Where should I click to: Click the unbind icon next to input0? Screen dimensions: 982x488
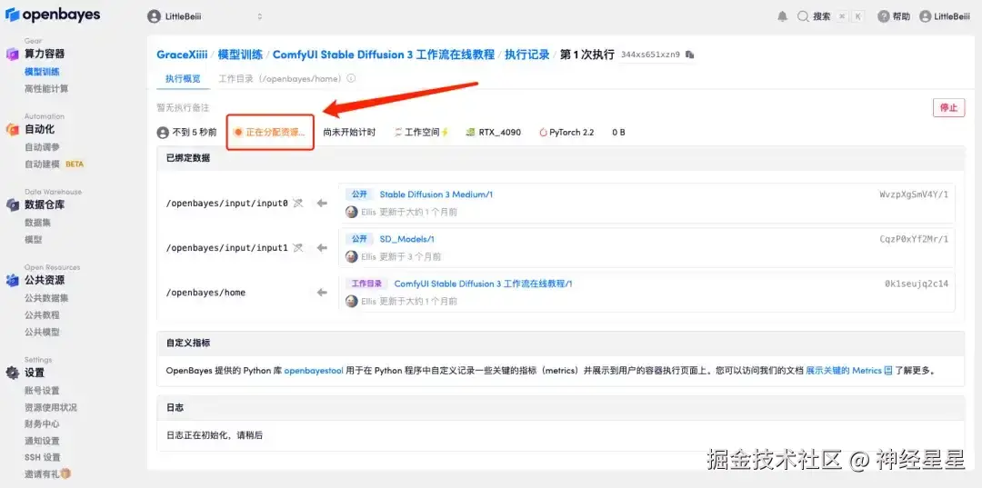[298, 203]
